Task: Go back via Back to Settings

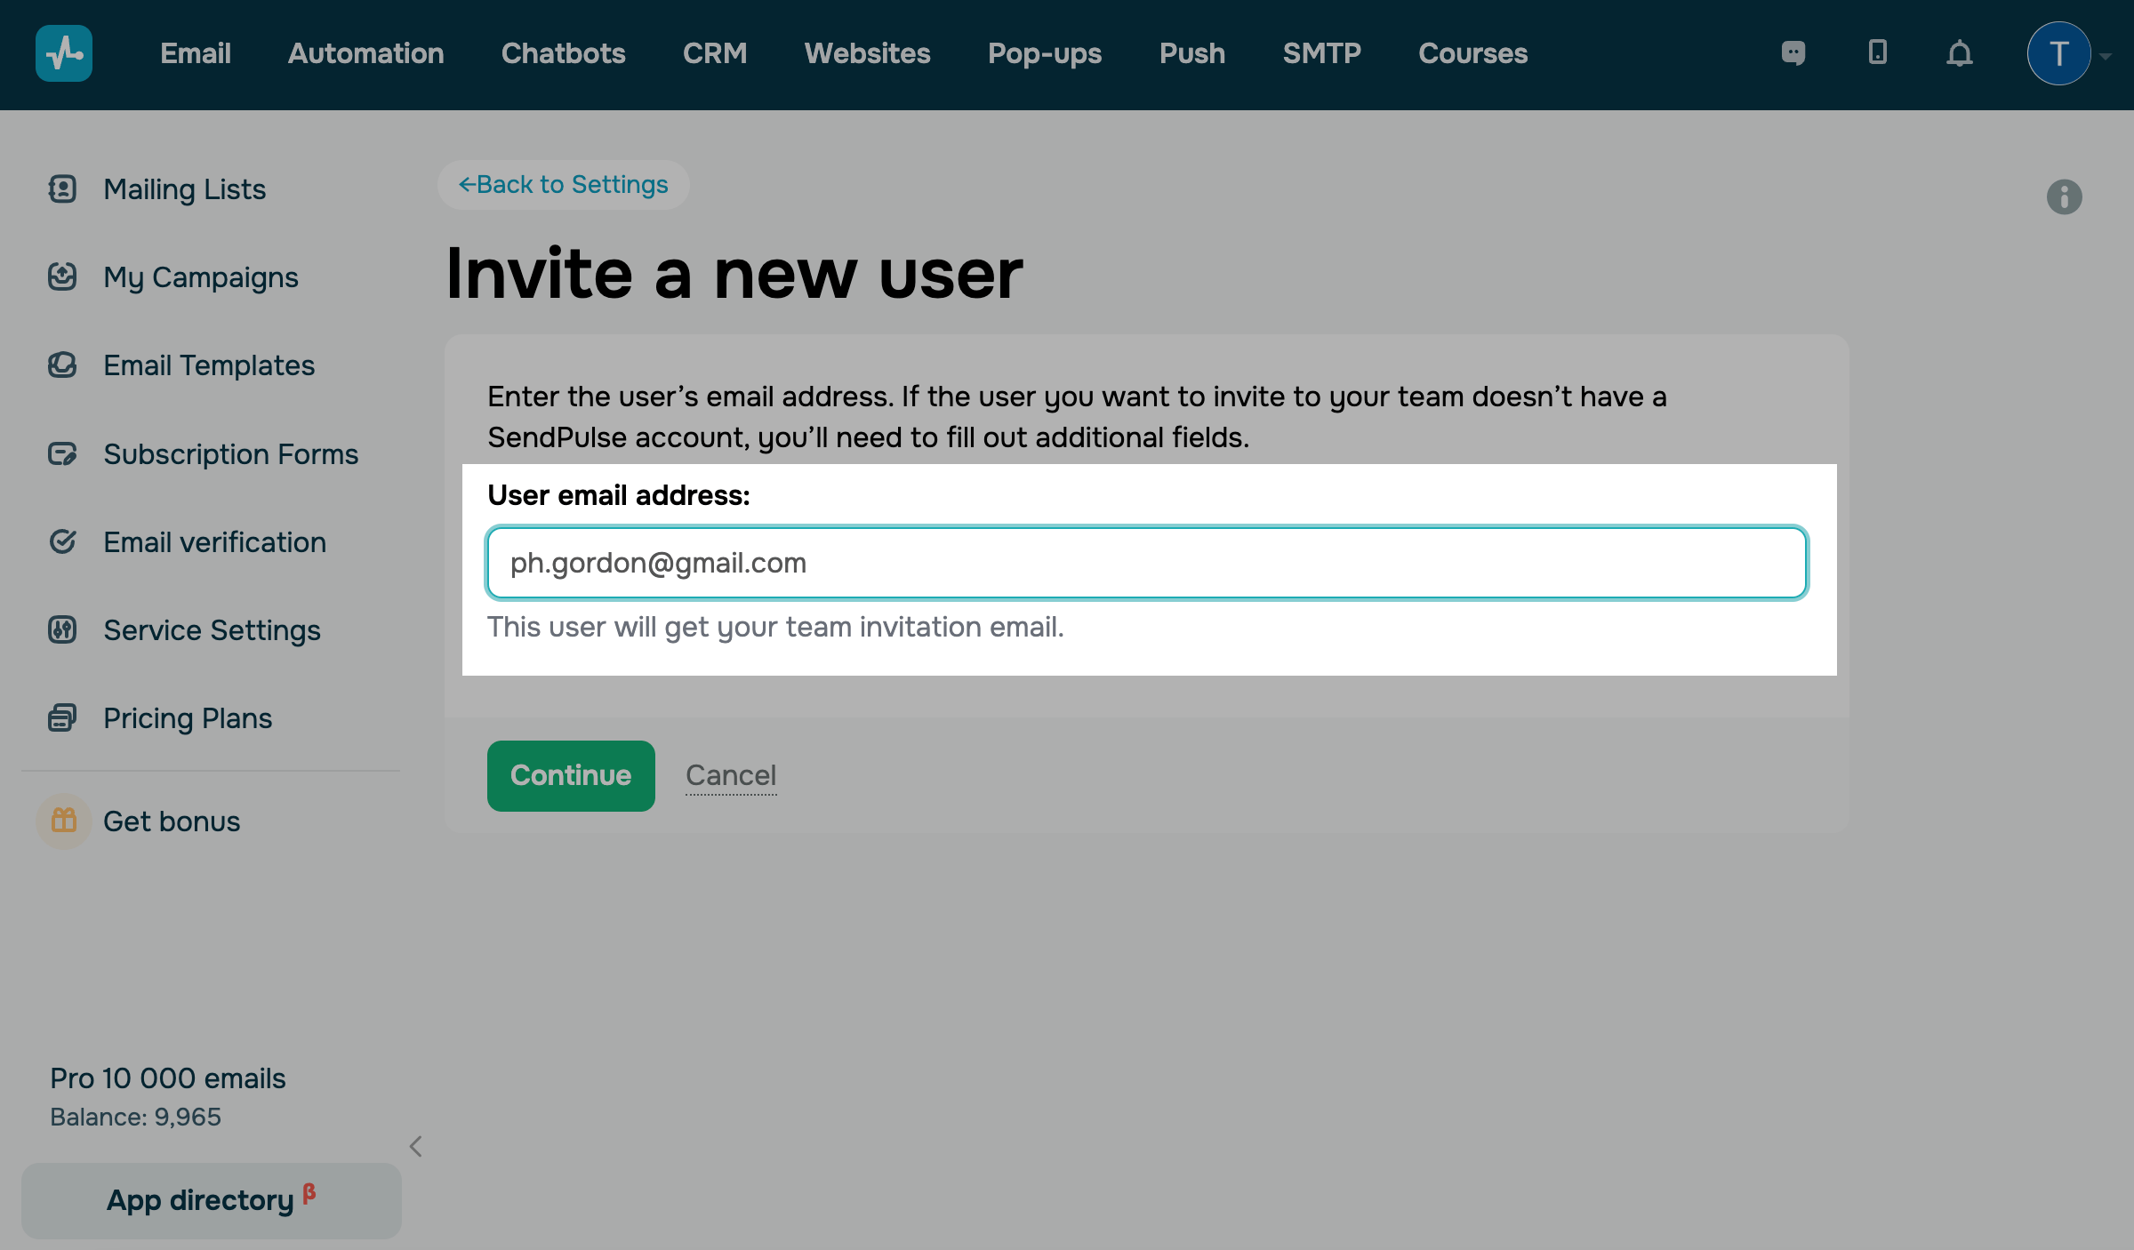Action: 563,184
